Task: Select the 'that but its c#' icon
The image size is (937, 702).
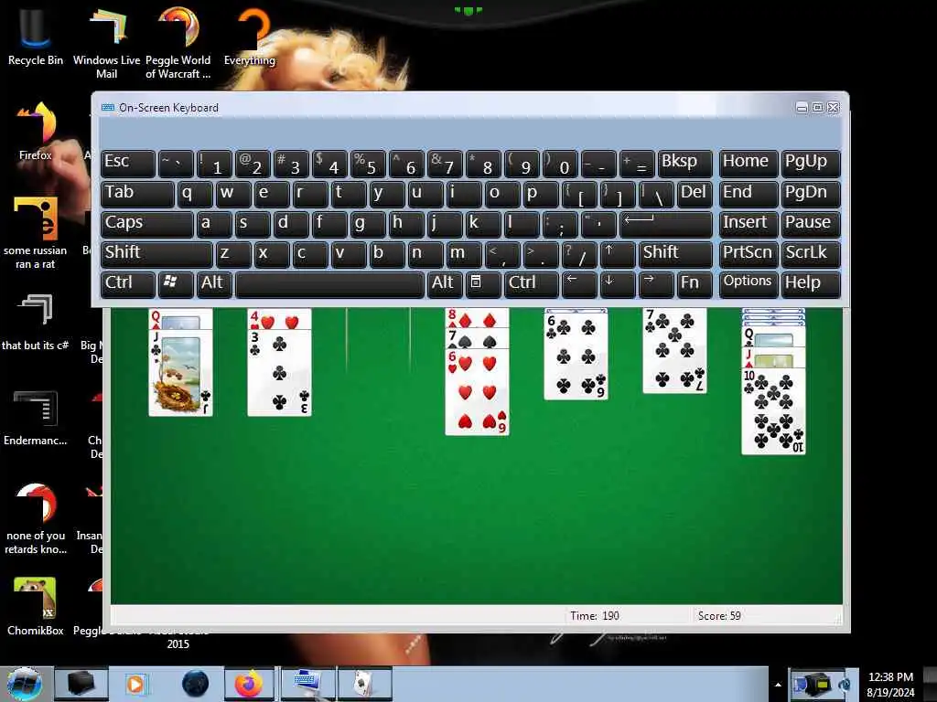Action: (36, 323)
